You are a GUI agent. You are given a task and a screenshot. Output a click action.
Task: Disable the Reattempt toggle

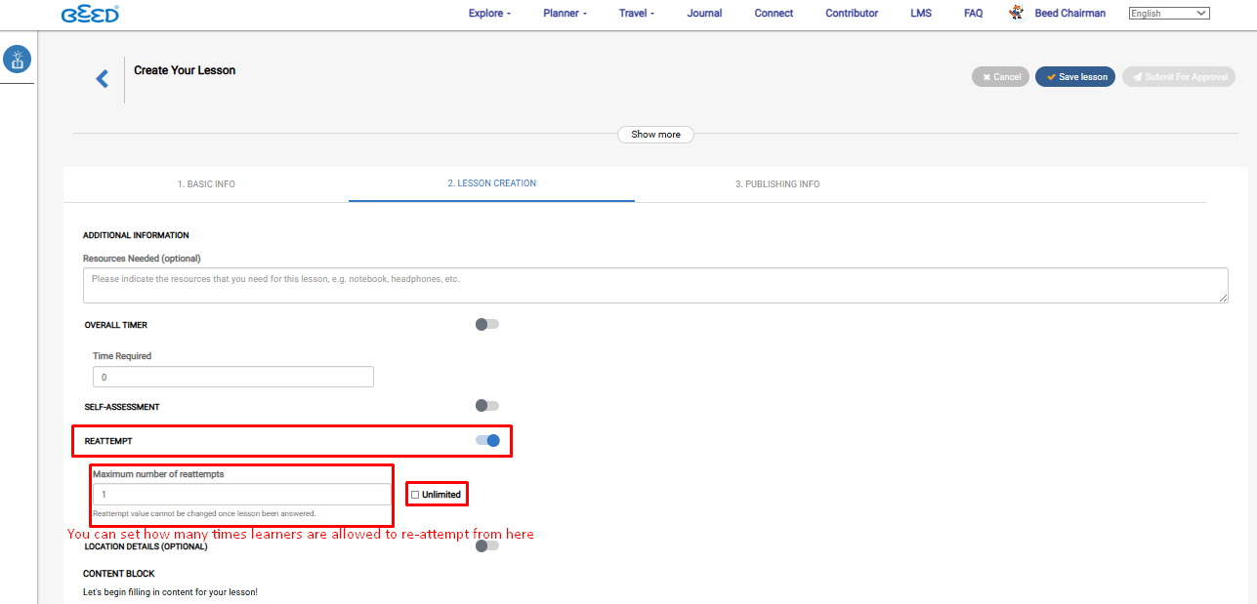(487, 441)
